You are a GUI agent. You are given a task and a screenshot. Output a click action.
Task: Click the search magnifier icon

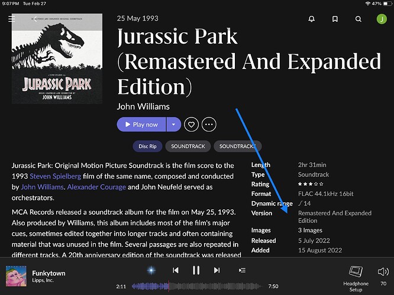(358, 19)
